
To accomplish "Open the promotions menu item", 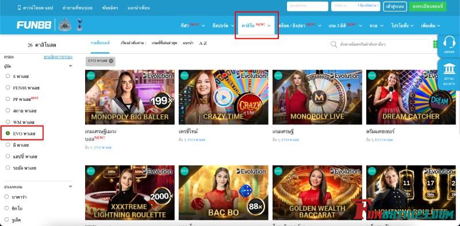I will click(x=402, y=25).
